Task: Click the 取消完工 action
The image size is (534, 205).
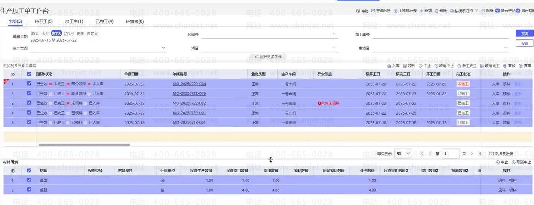Action: (x=490, y=66)
